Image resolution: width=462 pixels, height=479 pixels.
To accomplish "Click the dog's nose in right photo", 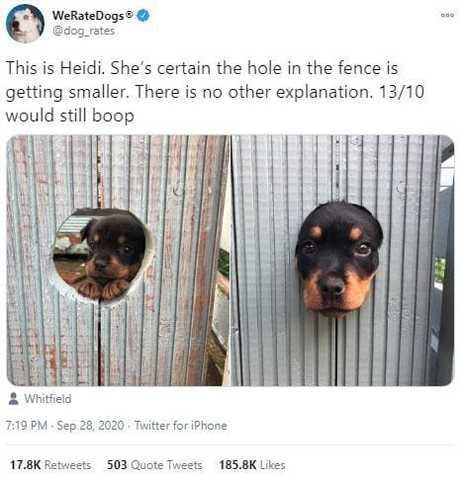I will point(332,285).
